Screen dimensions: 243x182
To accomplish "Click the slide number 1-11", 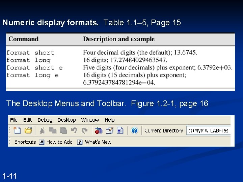I will click(x=9, y=176).
